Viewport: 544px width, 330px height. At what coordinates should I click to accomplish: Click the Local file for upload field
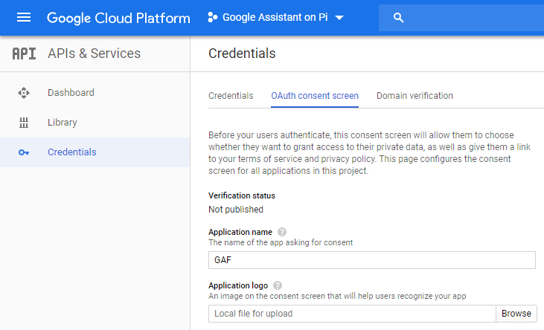pyautogui.click(x=352, y=314)
